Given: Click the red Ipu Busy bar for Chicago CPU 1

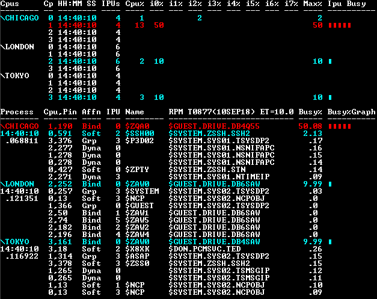Looking at the screenshot, I should (340, 25).
